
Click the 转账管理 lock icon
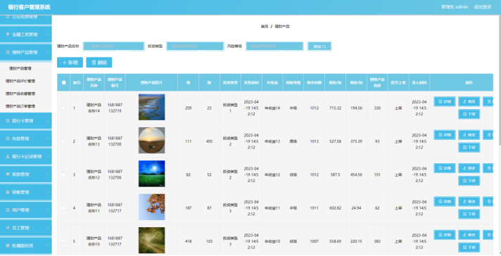click(x=8, y=192)
